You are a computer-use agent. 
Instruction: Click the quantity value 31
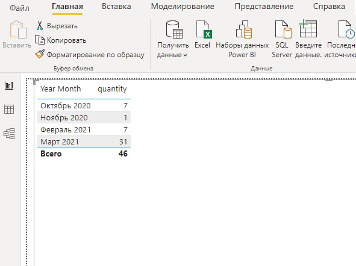coord(123,141)
